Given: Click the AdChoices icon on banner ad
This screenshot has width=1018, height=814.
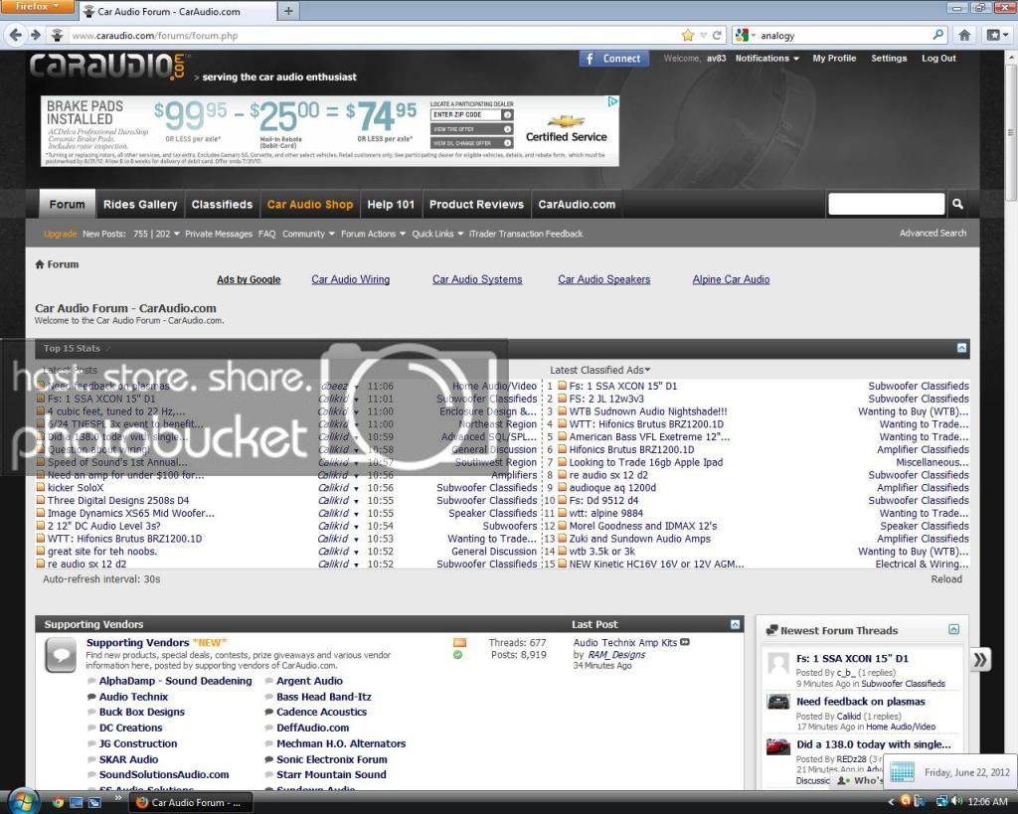Looking at the screenshot, I should click(612, 101).
